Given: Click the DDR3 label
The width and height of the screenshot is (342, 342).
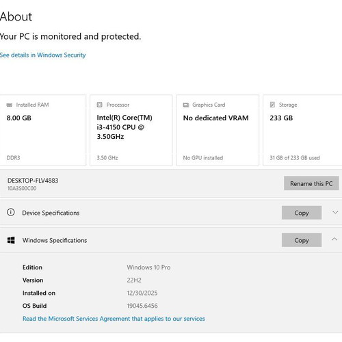Looking at the screenshot, I should point(13,158).
